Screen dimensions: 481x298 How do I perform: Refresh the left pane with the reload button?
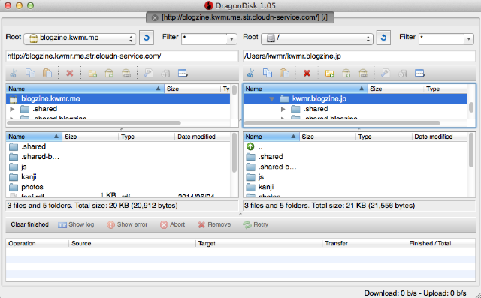pos(147,38)
